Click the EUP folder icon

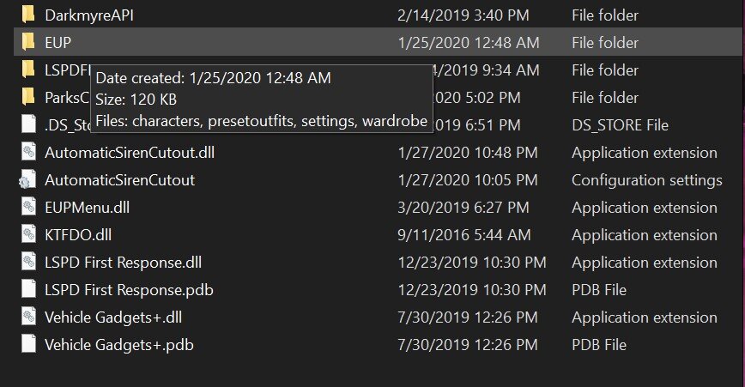pos(28,42)
